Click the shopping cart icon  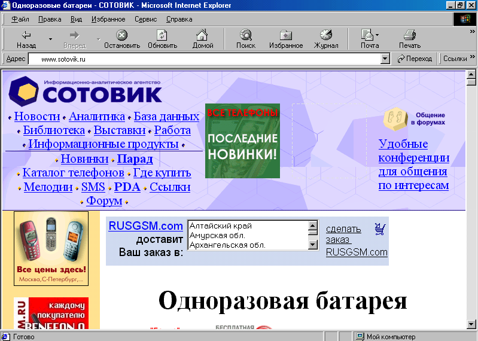(x=380, y=229)
